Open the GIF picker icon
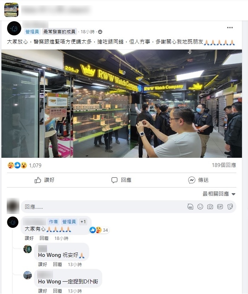 (220, 207)
